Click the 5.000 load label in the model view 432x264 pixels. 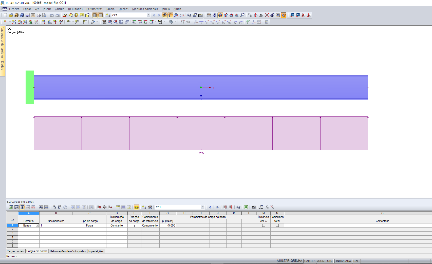[201, 153]
